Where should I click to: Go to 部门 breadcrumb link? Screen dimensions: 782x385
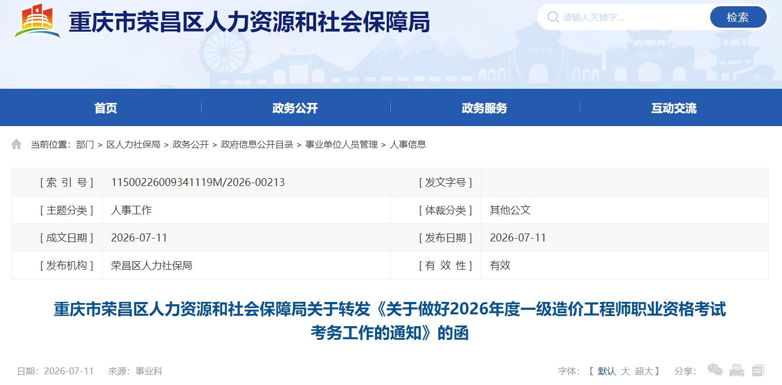click(85, 145)
